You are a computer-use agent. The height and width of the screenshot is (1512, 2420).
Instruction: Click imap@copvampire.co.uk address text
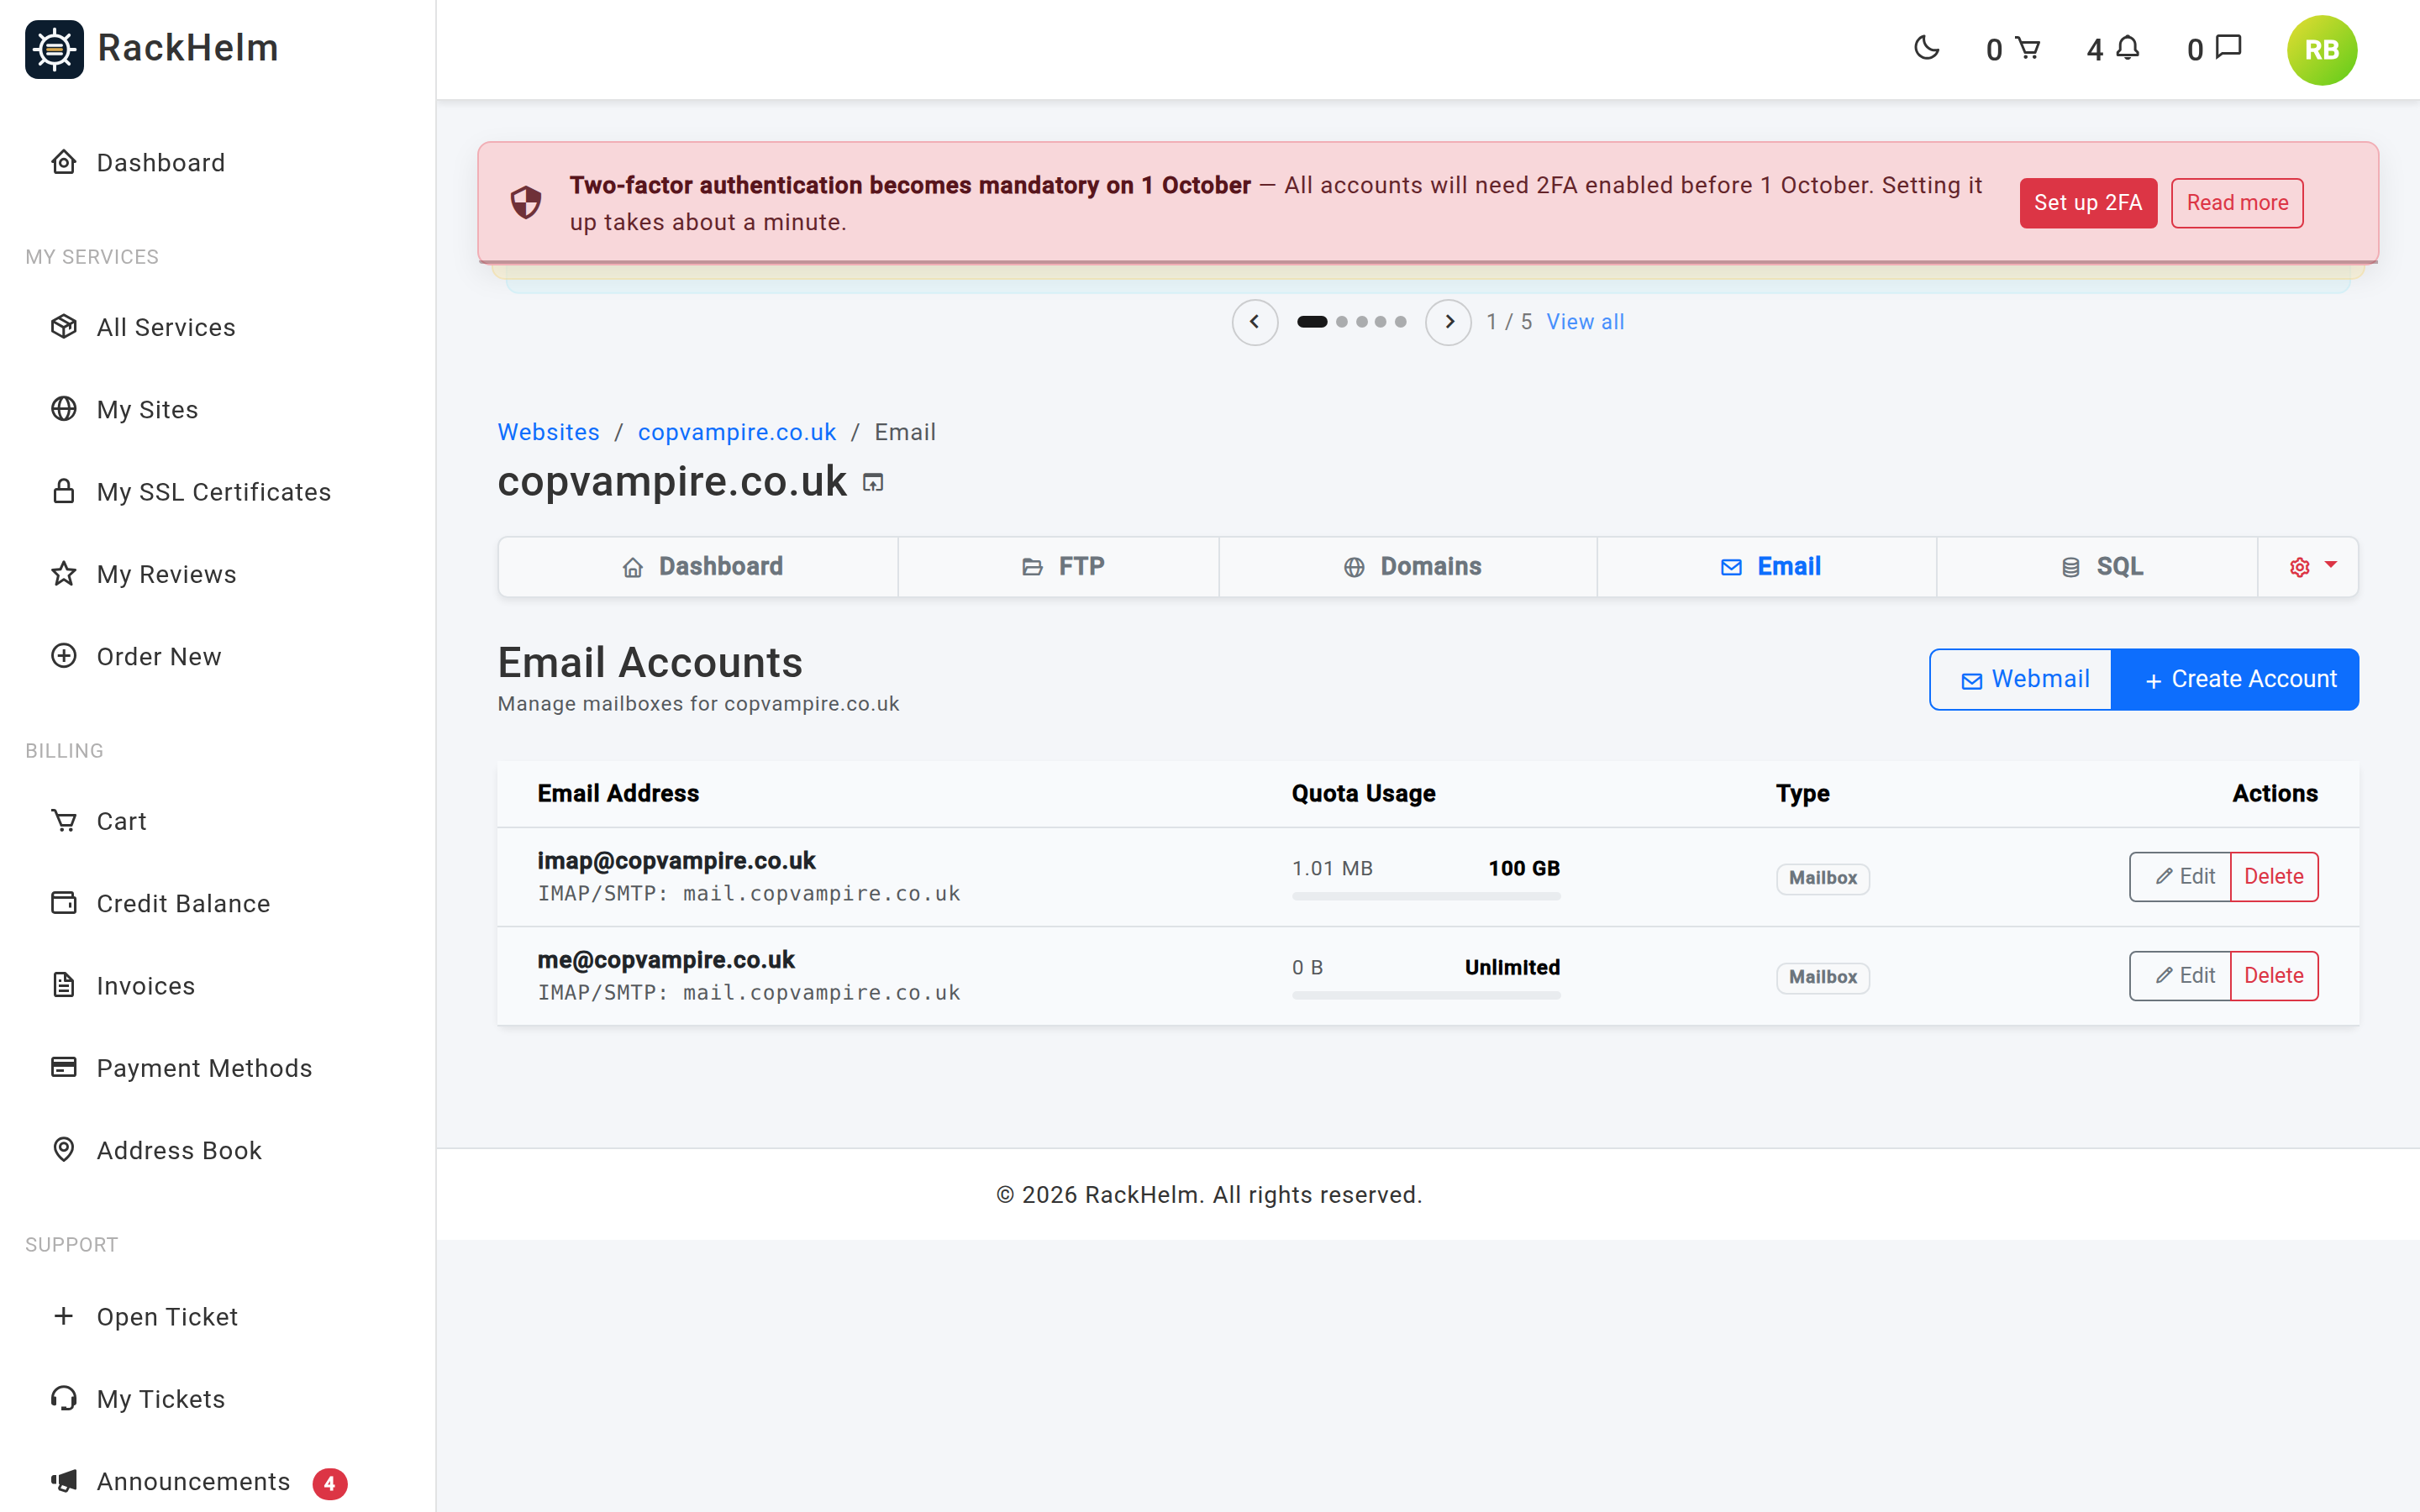point(677,861)
